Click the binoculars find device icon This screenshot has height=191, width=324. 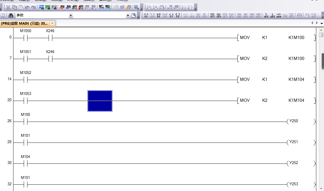tap(11, 15)
